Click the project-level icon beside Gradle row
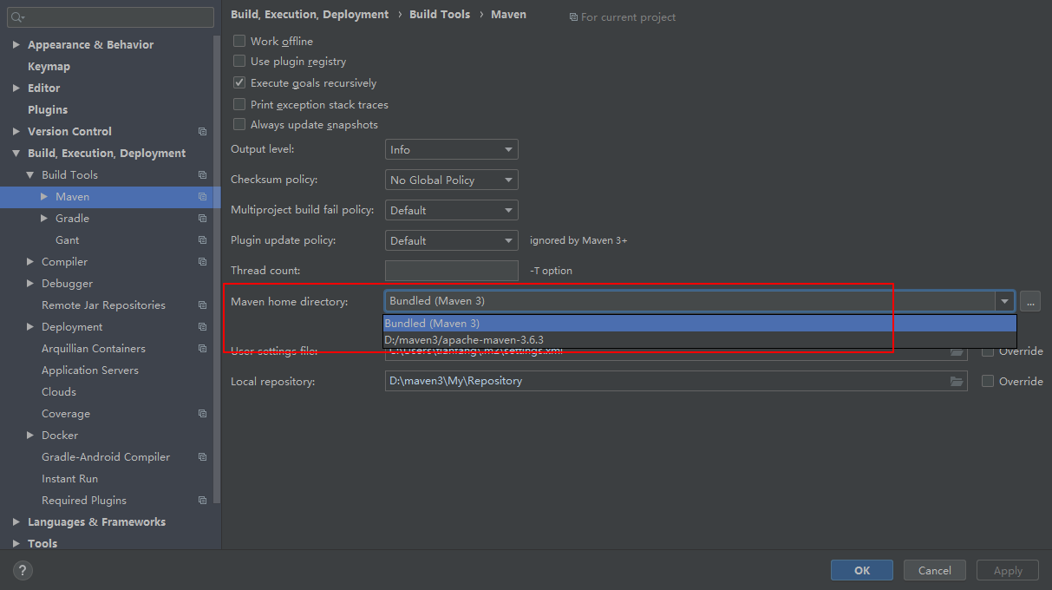Viewport: 1052px width, 590px height. click(x=202, y=219)
